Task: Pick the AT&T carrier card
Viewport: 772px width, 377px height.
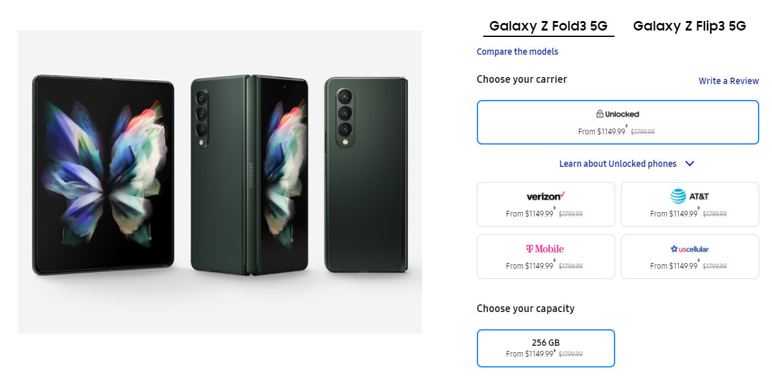Action: pos(689,204)
